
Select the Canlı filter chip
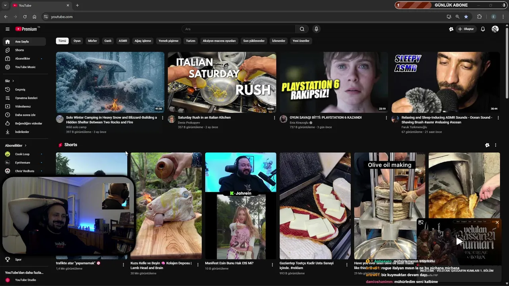point(108,41)
